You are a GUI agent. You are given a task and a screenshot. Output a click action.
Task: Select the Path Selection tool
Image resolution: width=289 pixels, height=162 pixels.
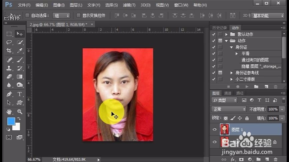[x=9, y=102]
